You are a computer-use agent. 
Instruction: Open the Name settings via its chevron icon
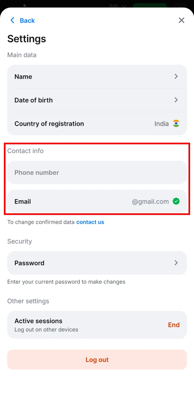pyautogui.click(x=176, y=77)
